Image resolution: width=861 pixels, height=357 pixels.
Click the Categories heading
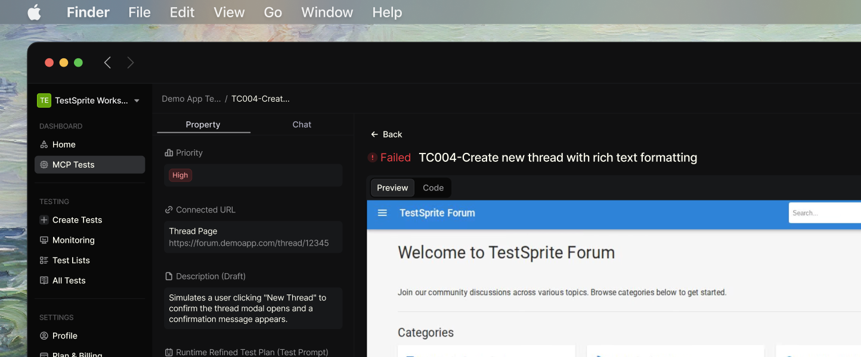tap(426, 333)
